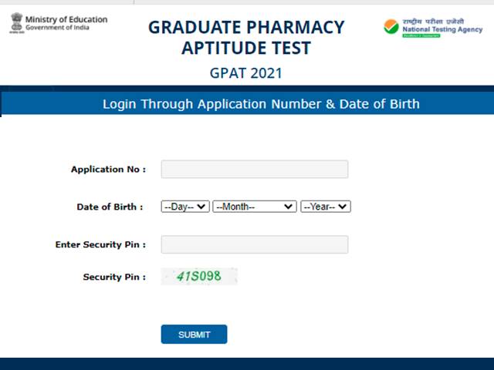Click the Date of Birth label
This screenshot has width=494, height=370.
click(110, 207)
